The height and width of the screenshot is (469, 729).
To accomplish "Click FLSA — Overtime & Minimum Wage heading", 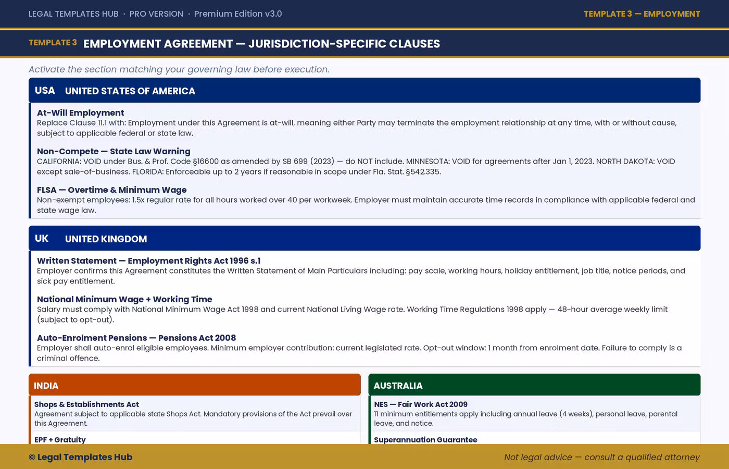I will pyautogui.click(x=111, y=190).
